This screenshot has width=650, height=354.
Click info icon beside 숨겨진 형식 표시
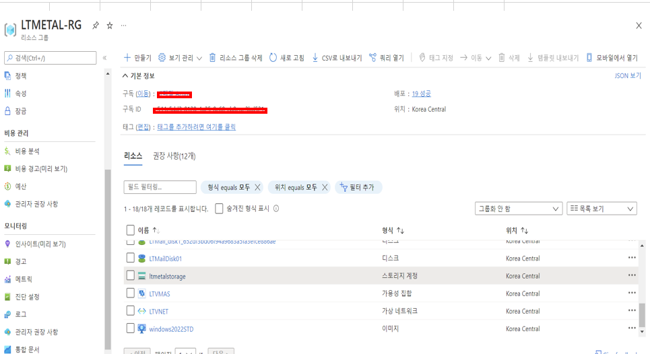tap(276, 209)
